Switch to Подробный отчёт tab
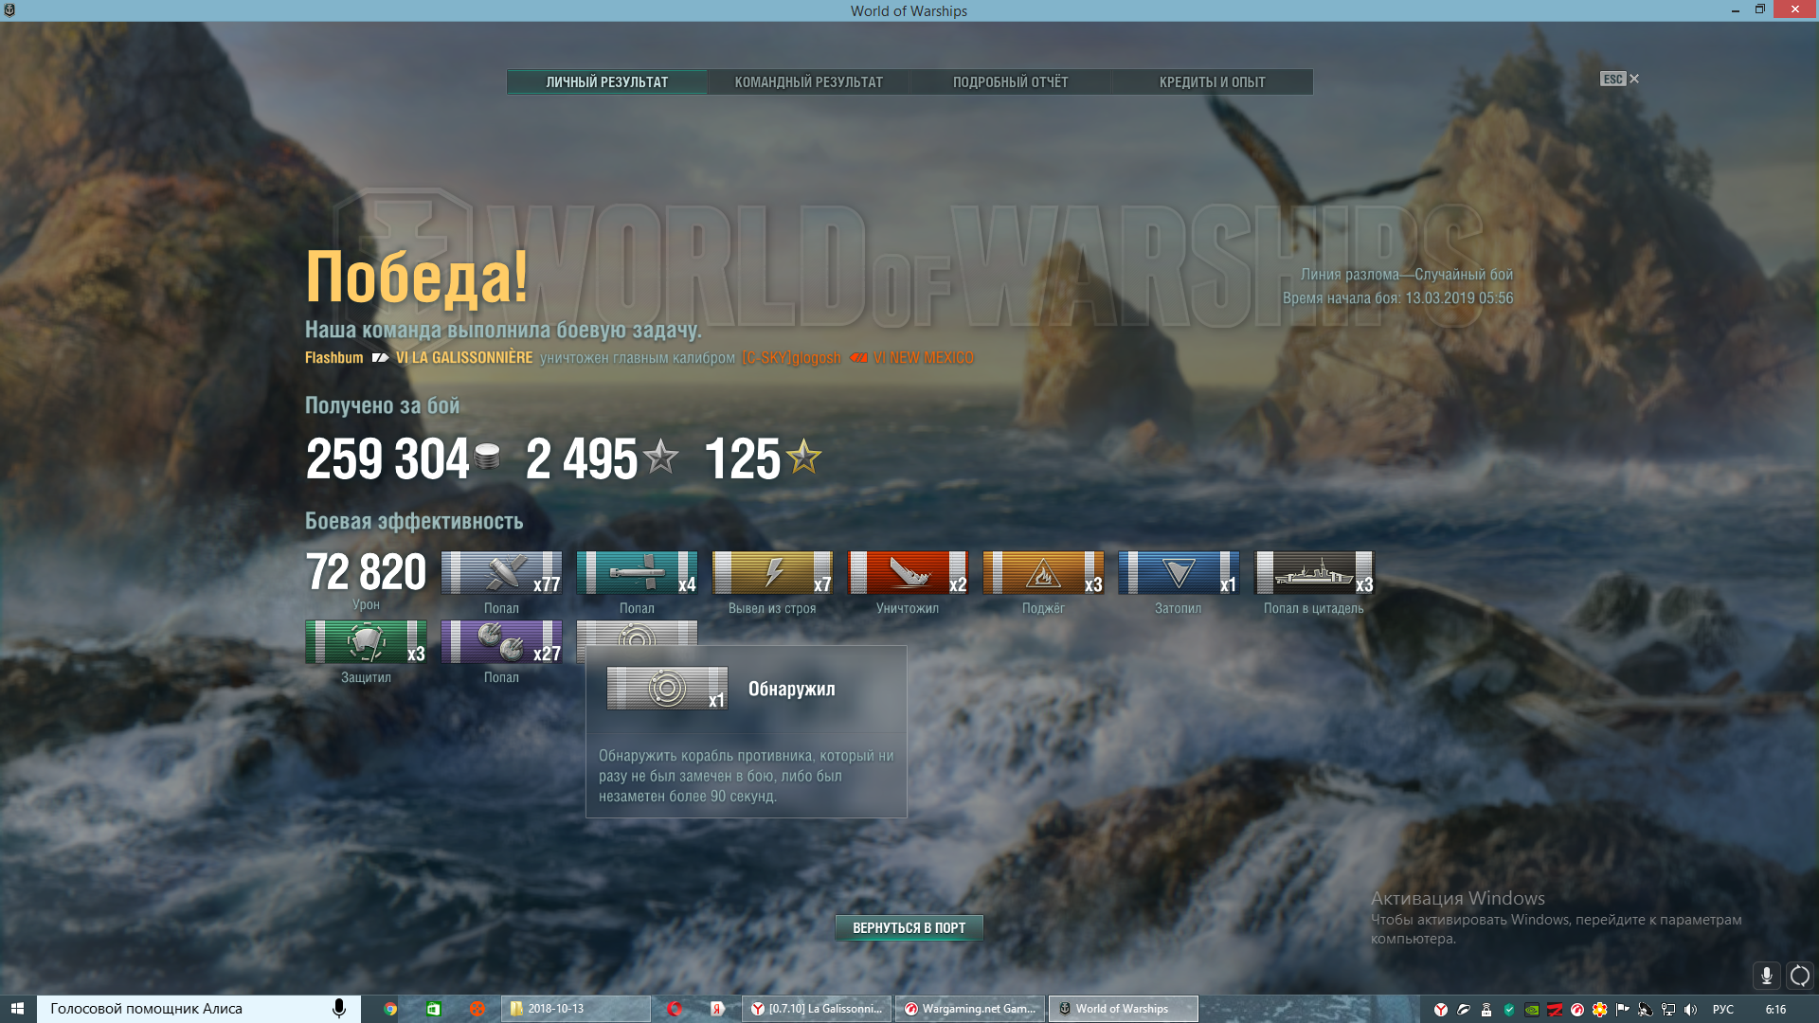1819x1023 pixels. click(1010, 82)
